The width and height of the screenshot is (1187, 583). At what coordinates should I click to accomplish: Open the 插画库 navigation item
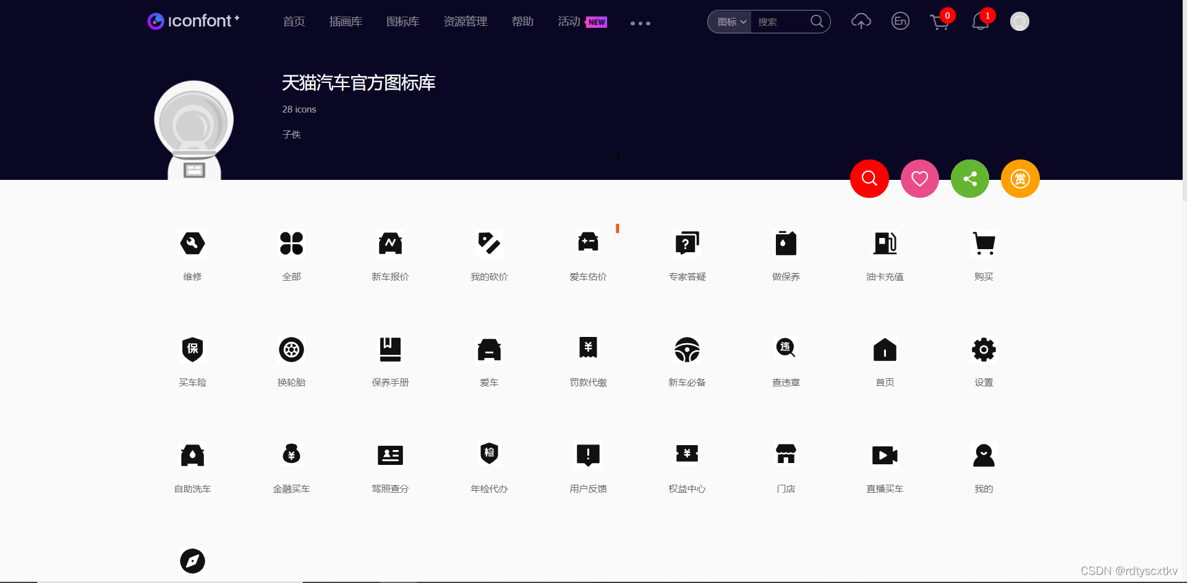[x=346, y=22]
